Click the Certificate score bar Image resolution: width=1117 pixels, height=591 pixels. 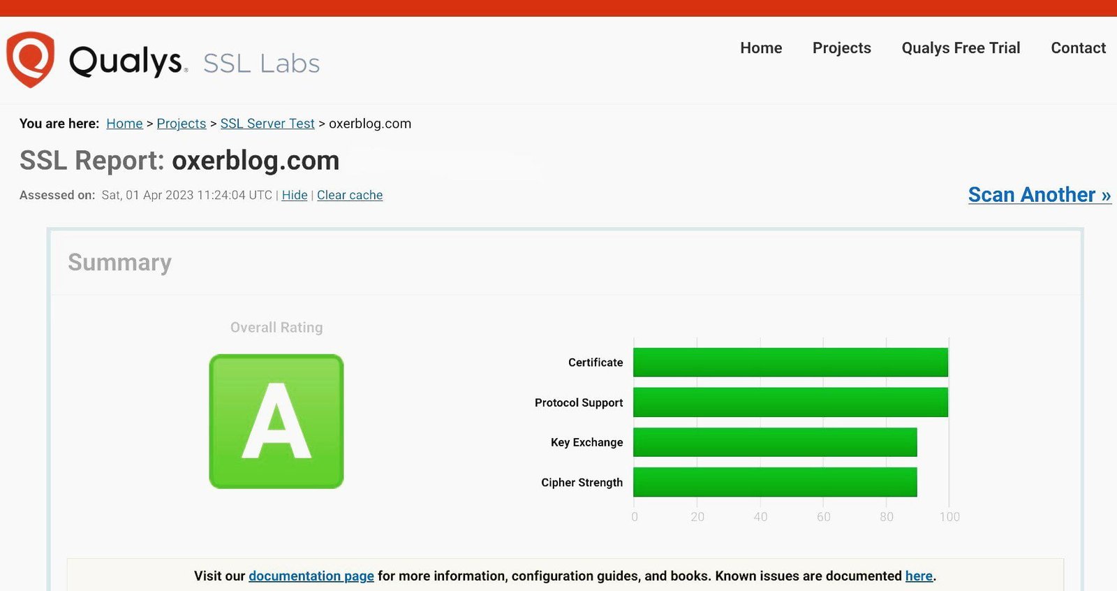[x=790, y=362]
